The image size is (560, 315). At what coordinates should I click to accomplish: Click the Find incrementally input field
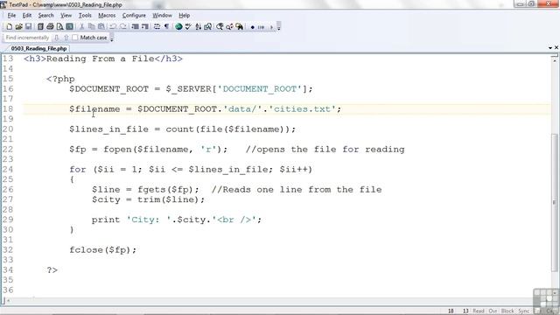(27, 38)
